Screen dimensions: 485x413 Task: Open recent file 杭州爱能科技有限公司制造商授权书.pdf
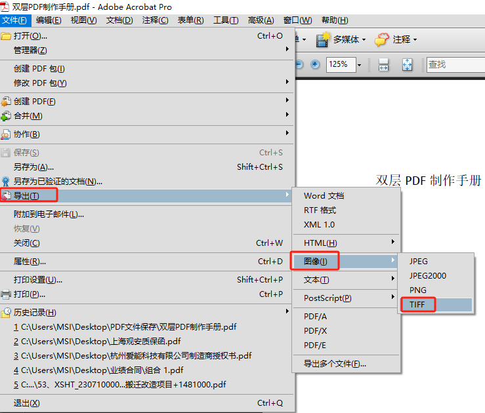pyautogui.click(x=147, y=356)
